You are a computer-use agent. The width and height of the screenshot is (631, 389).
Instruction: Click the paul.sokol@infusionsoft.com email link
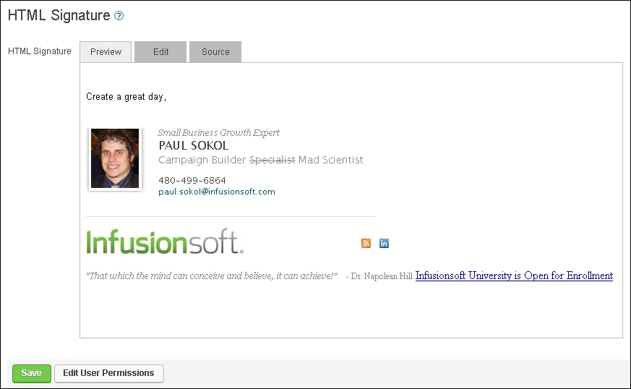(217, 192)
